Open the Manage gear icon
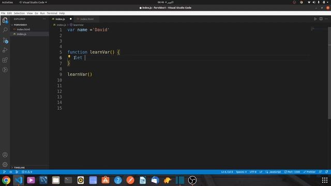Screen dimensions: 331x186 coord(5,164)
